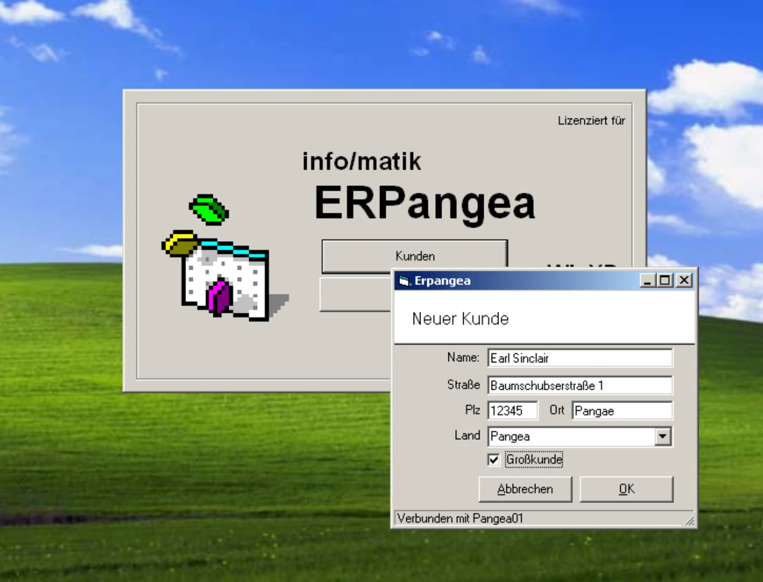The image size is (763, 582).
Task: Click the dialog's bottom-right resize grip
Action: 689,520
